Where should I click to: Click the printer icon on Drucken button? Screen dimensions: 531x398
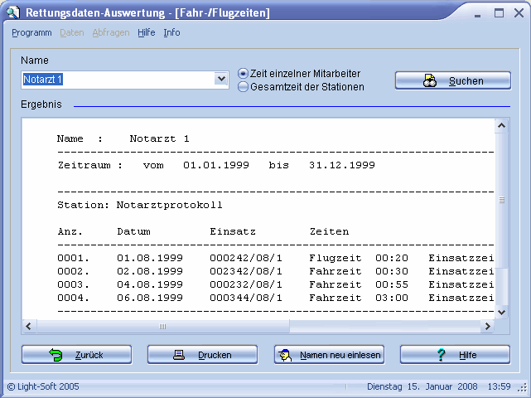pos(179,355)
